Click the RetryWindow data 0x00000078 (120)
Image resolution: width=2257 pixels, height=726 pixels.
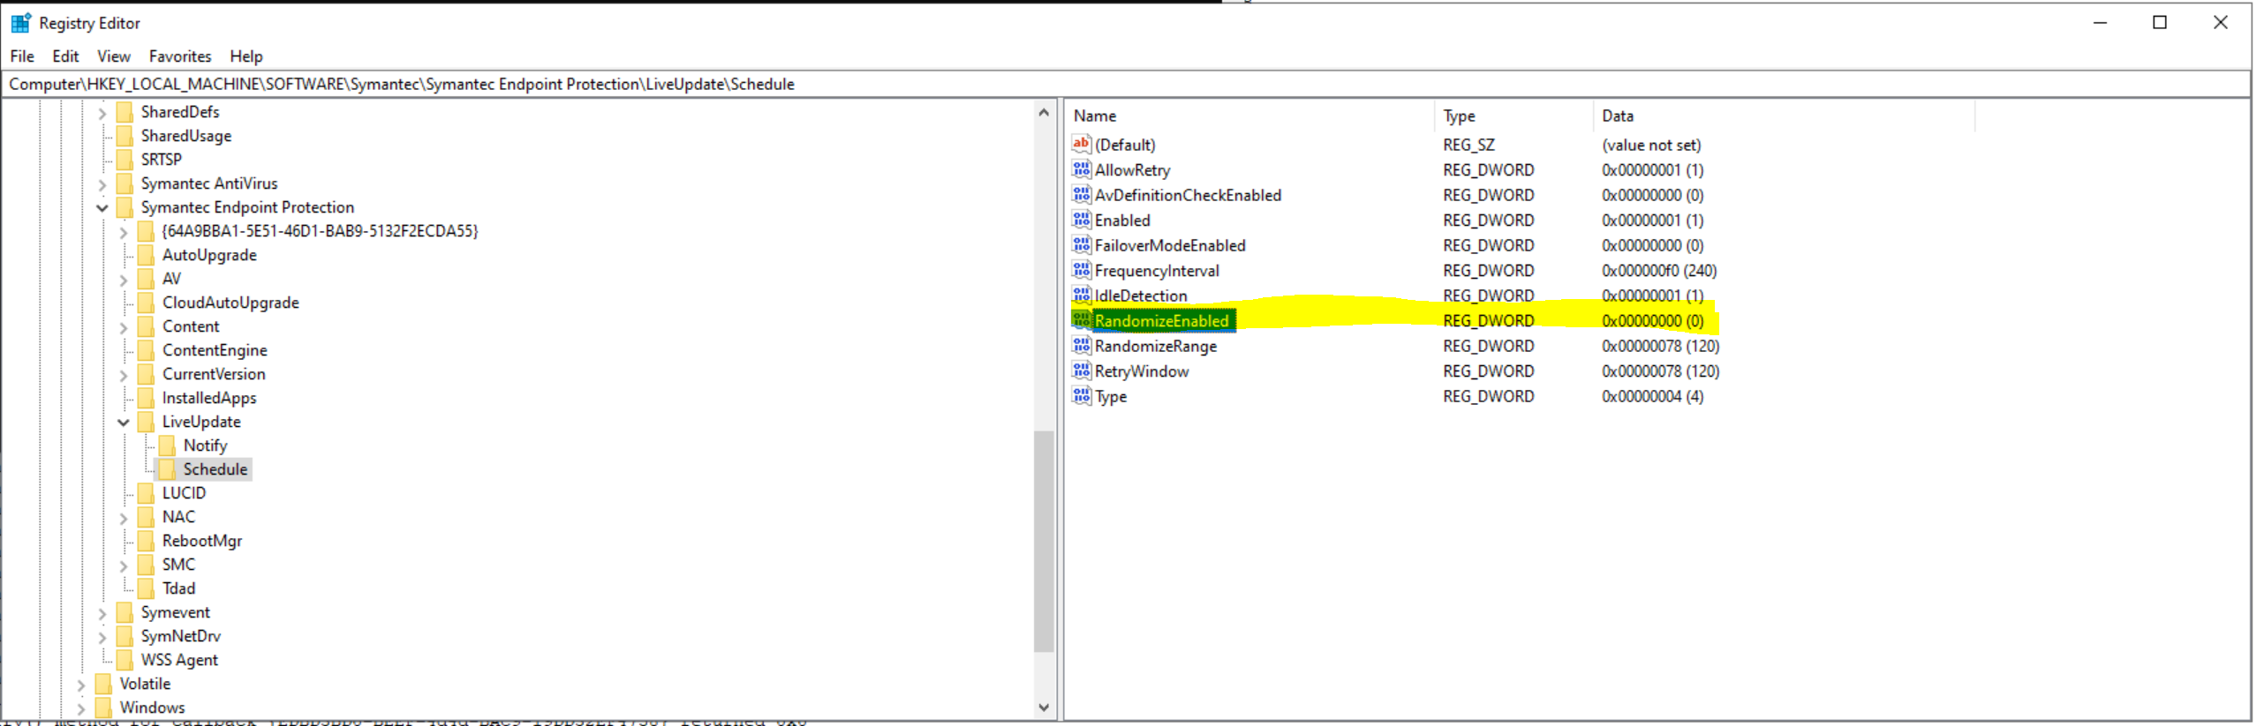(1660, 371)
